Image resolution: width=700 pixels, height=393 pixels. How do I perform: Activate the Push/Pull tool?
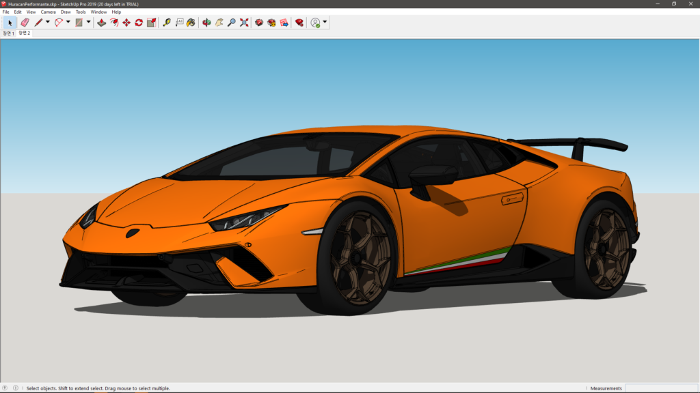(x=101, y=23)
